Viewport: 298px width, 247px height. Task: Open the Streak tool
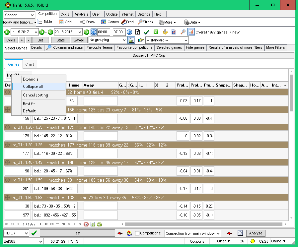click(x=145, y=22)
